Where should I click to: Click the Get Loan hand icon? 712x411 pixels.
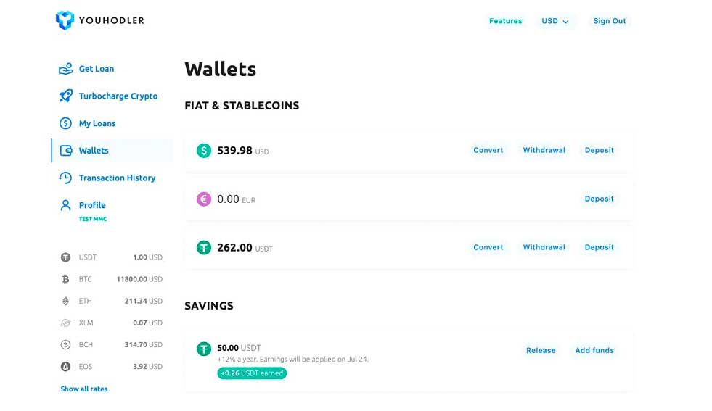(x=66, y=68)
